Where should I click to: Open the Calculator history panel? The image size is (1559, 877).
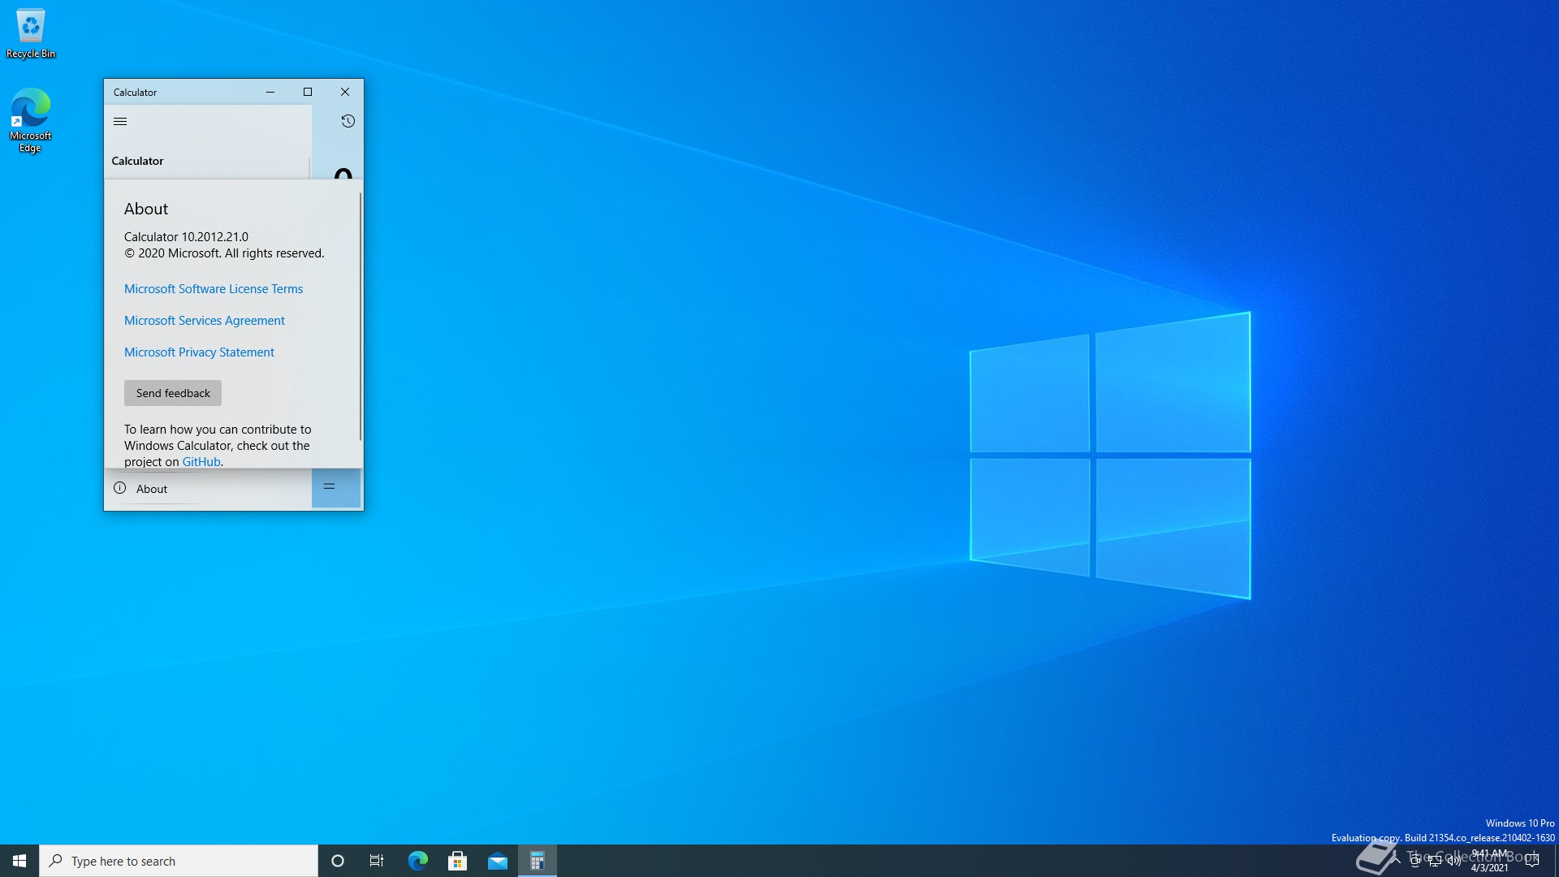(x=348, y=121)
